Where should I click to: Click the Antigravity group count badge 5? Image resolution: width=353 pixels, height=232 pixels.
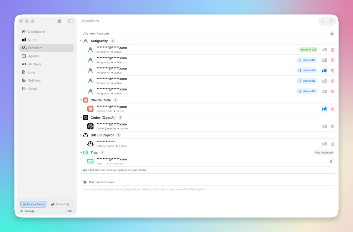coord(113,41)
